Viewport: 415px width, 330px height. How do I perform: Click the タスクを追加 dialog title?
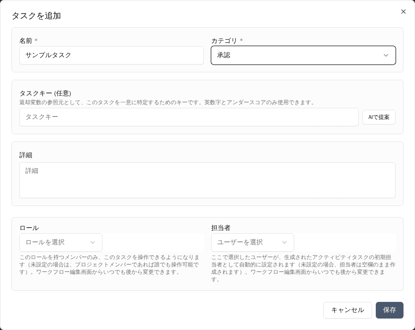pyautogui.click(x=36, y=16)
